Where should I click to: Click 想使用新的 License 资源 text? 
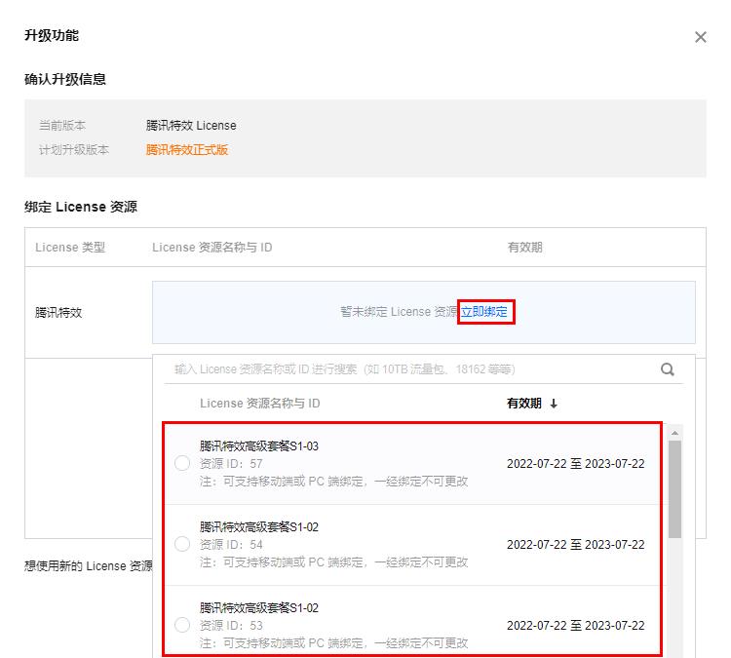[x=88, y=565]
